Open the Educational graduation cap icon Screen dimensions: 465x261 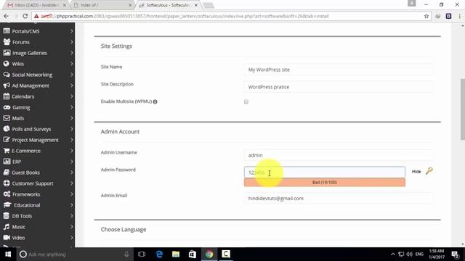(x=7, y=204)
